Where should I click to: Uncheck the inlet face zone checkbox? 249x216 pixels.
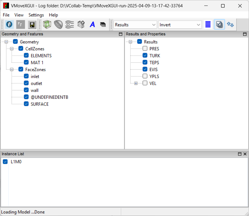point(26,76)
